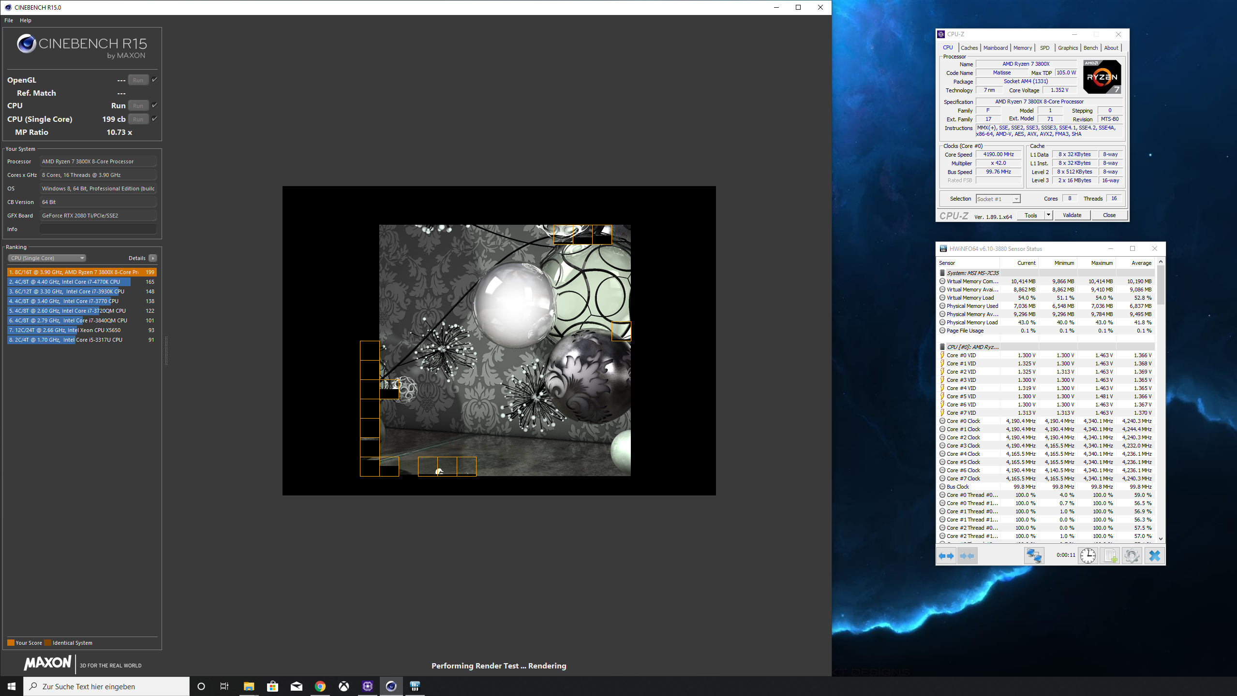Toggle the CPU test checkbox
1237x696 pixels.
[154, 105]
